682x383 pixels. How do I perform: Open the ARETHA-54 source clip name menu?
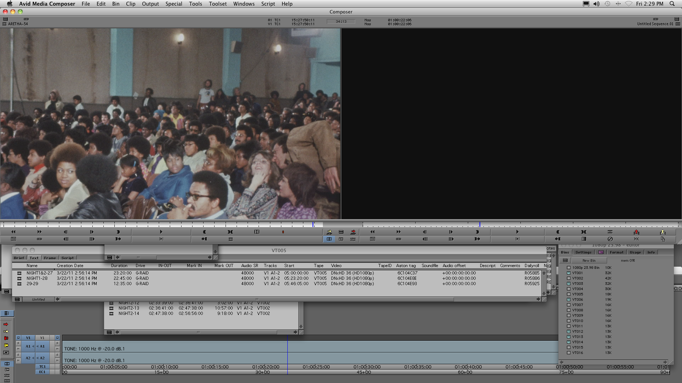click(x=18, y=24)
